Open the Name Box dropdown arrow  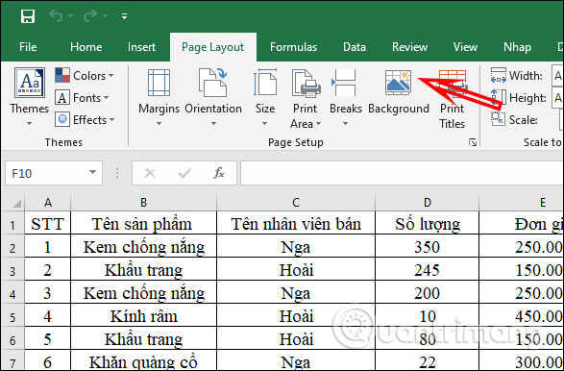(92, 172)
